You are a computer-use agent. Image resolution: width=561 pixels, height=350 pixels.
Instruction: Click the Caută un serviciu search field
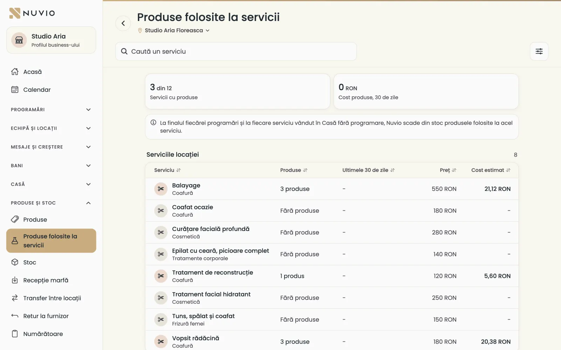236,51
